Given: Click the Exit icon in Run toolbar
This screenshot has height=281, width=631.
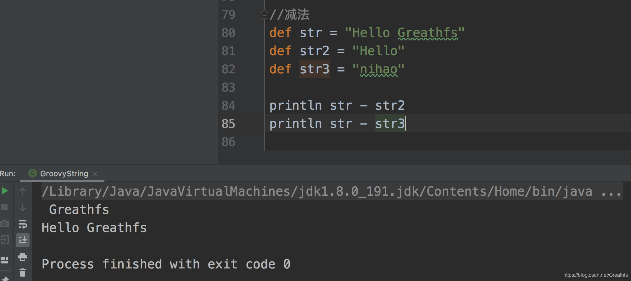Looking at the screenshot, I should click(x=4, y=240).
